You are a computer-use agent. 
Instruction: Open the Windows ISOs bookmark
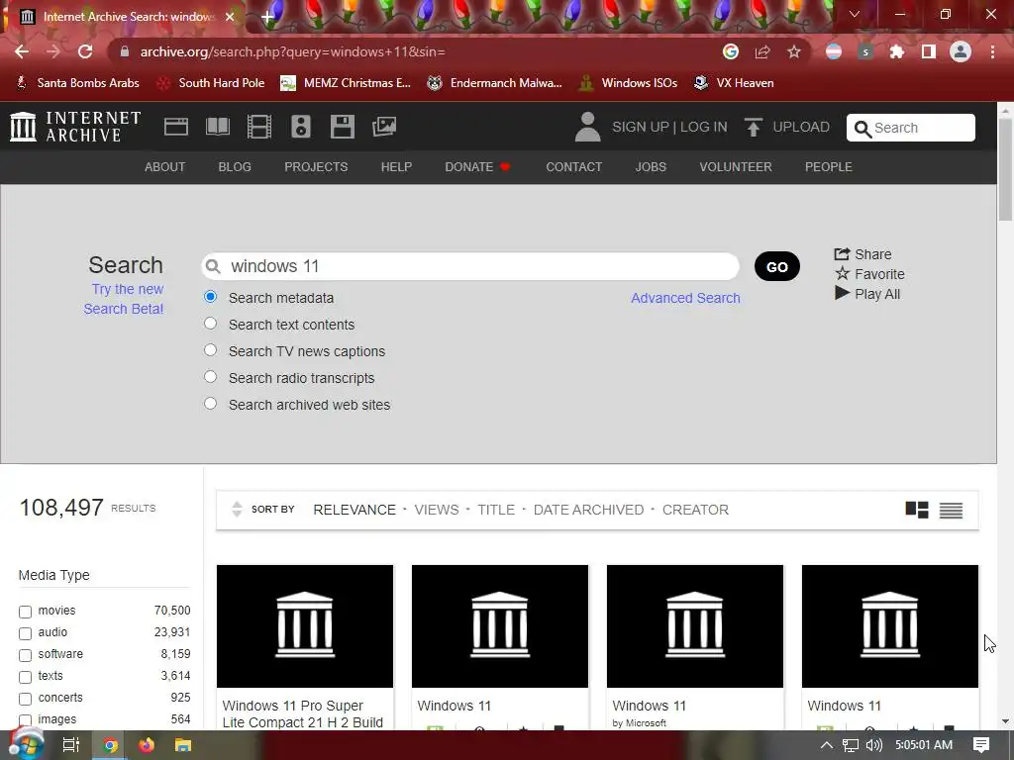(x=627, y=83)
